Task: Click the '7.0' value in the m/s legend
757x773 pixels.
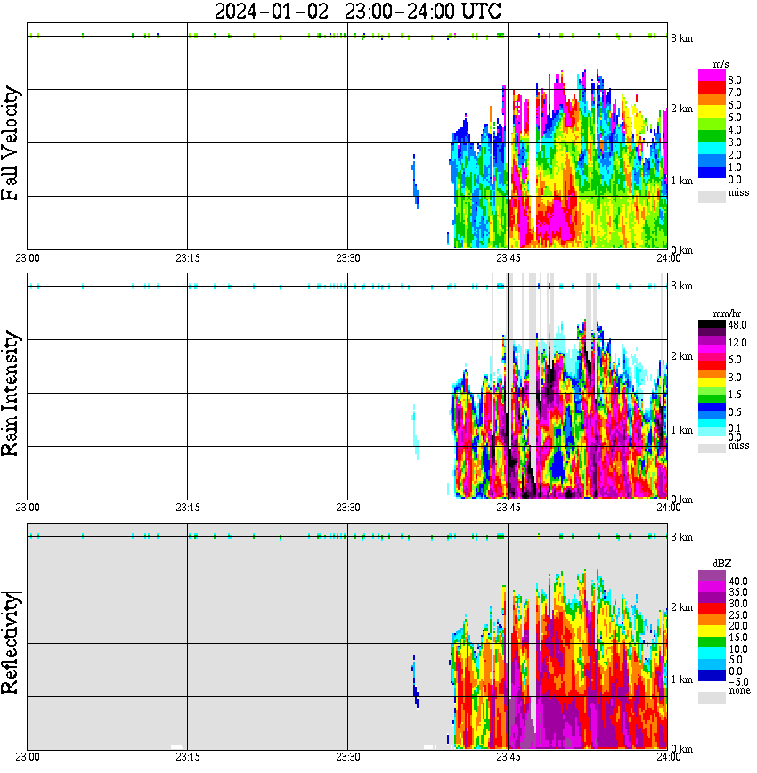Action: (x=735, y=93)
